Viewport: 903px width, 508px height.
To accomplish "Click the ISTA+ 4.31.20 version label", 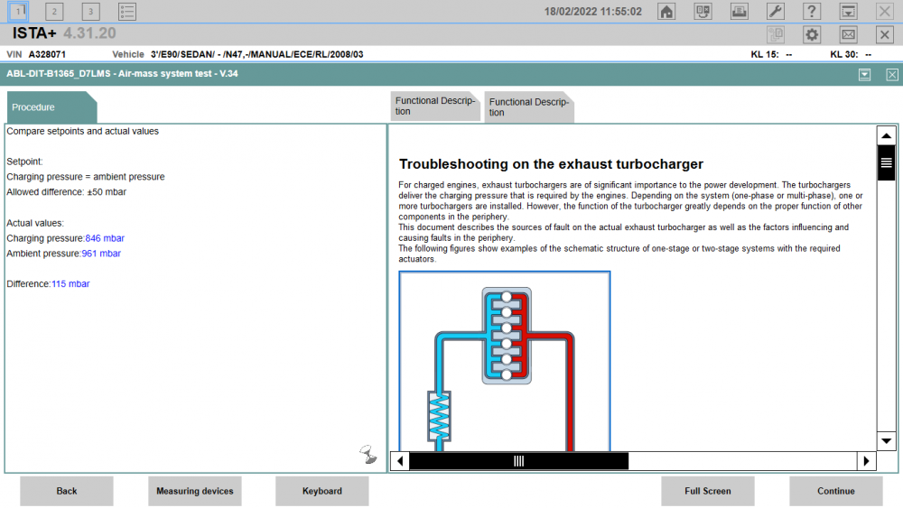I will (64, 33).
